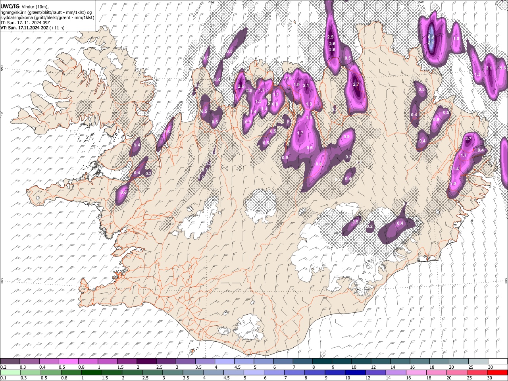The width and height of the screenshot is (508, 381).
Task: Select bottom legend lavender swatch labeled 5
Action: point(254,372)
